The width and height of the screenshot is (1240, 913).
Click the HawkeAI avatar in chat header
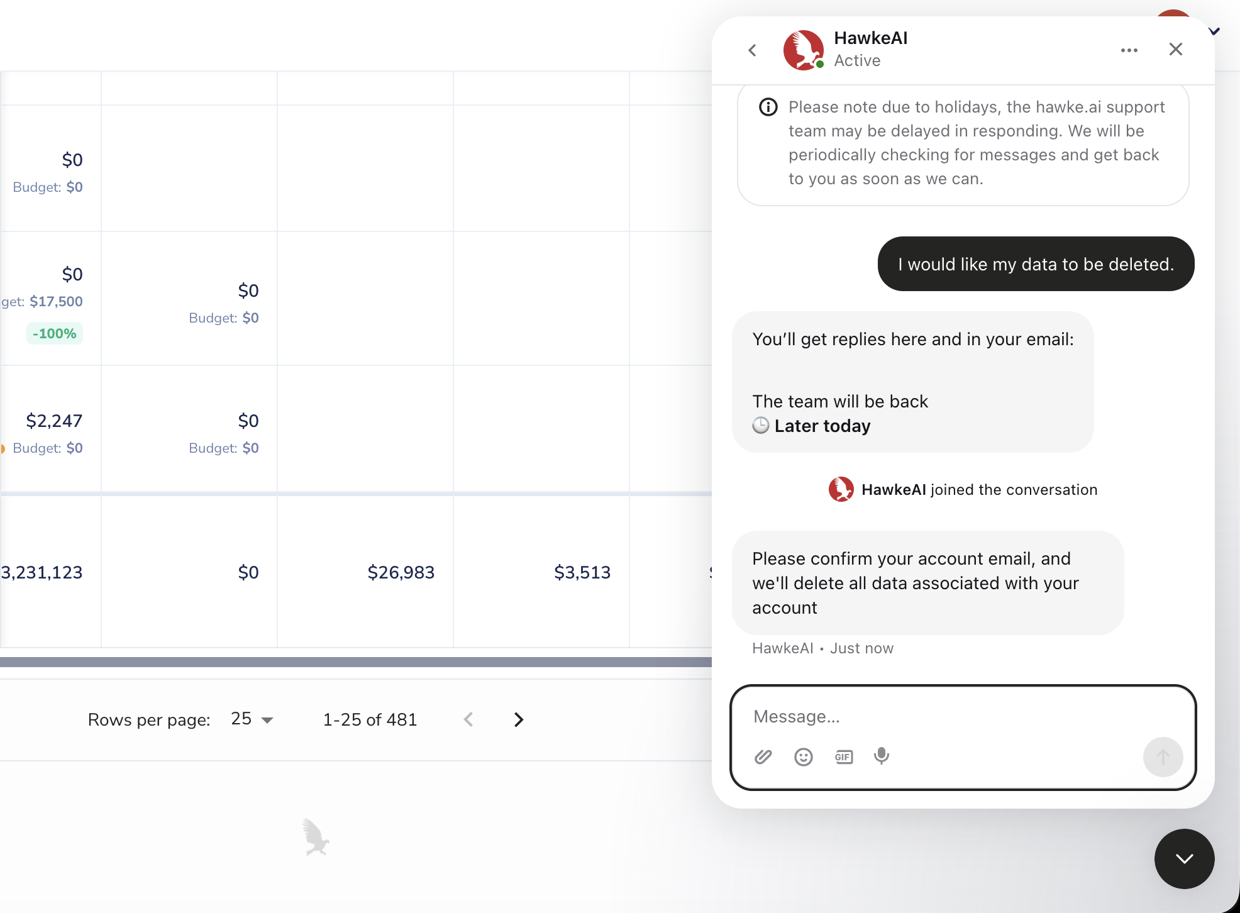tap(803, 50)
